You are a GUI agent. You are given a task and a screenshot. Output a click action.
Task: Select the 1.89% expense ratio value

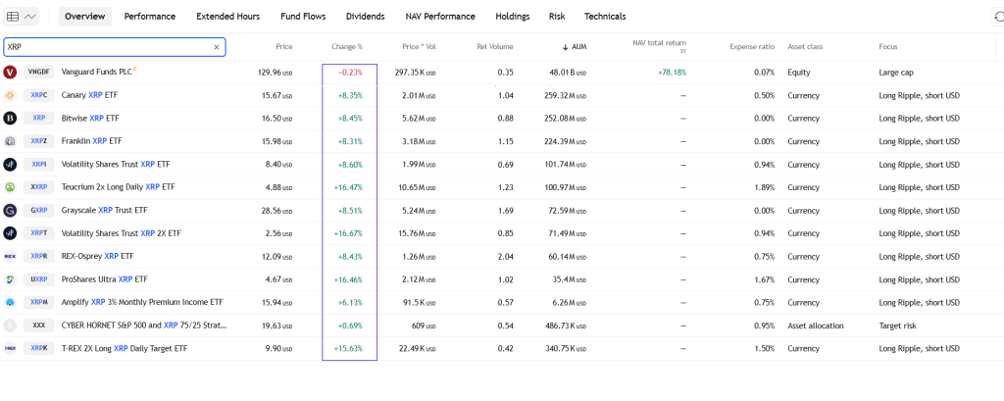pyautogui.click(x=764, y=187)
